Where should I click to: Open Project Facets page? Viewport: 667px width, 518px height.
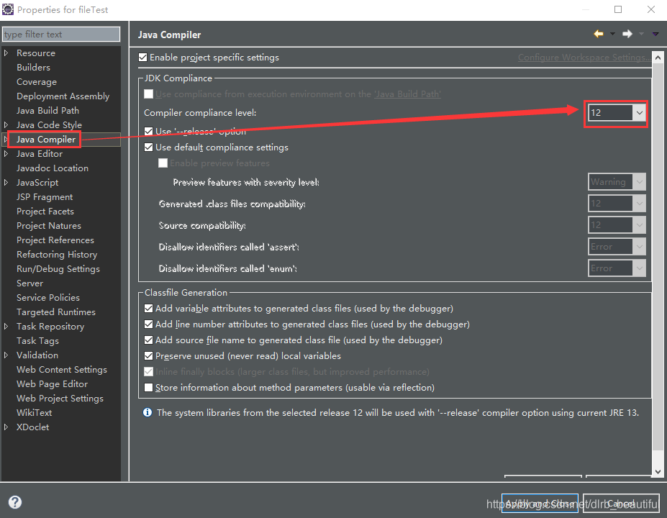point(45,212)
